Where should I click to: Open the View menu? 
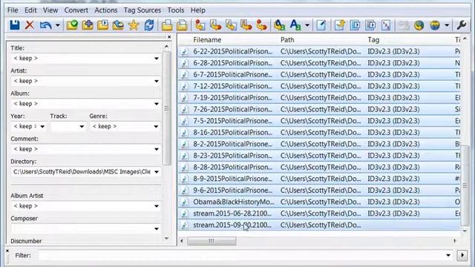[50, 10]
